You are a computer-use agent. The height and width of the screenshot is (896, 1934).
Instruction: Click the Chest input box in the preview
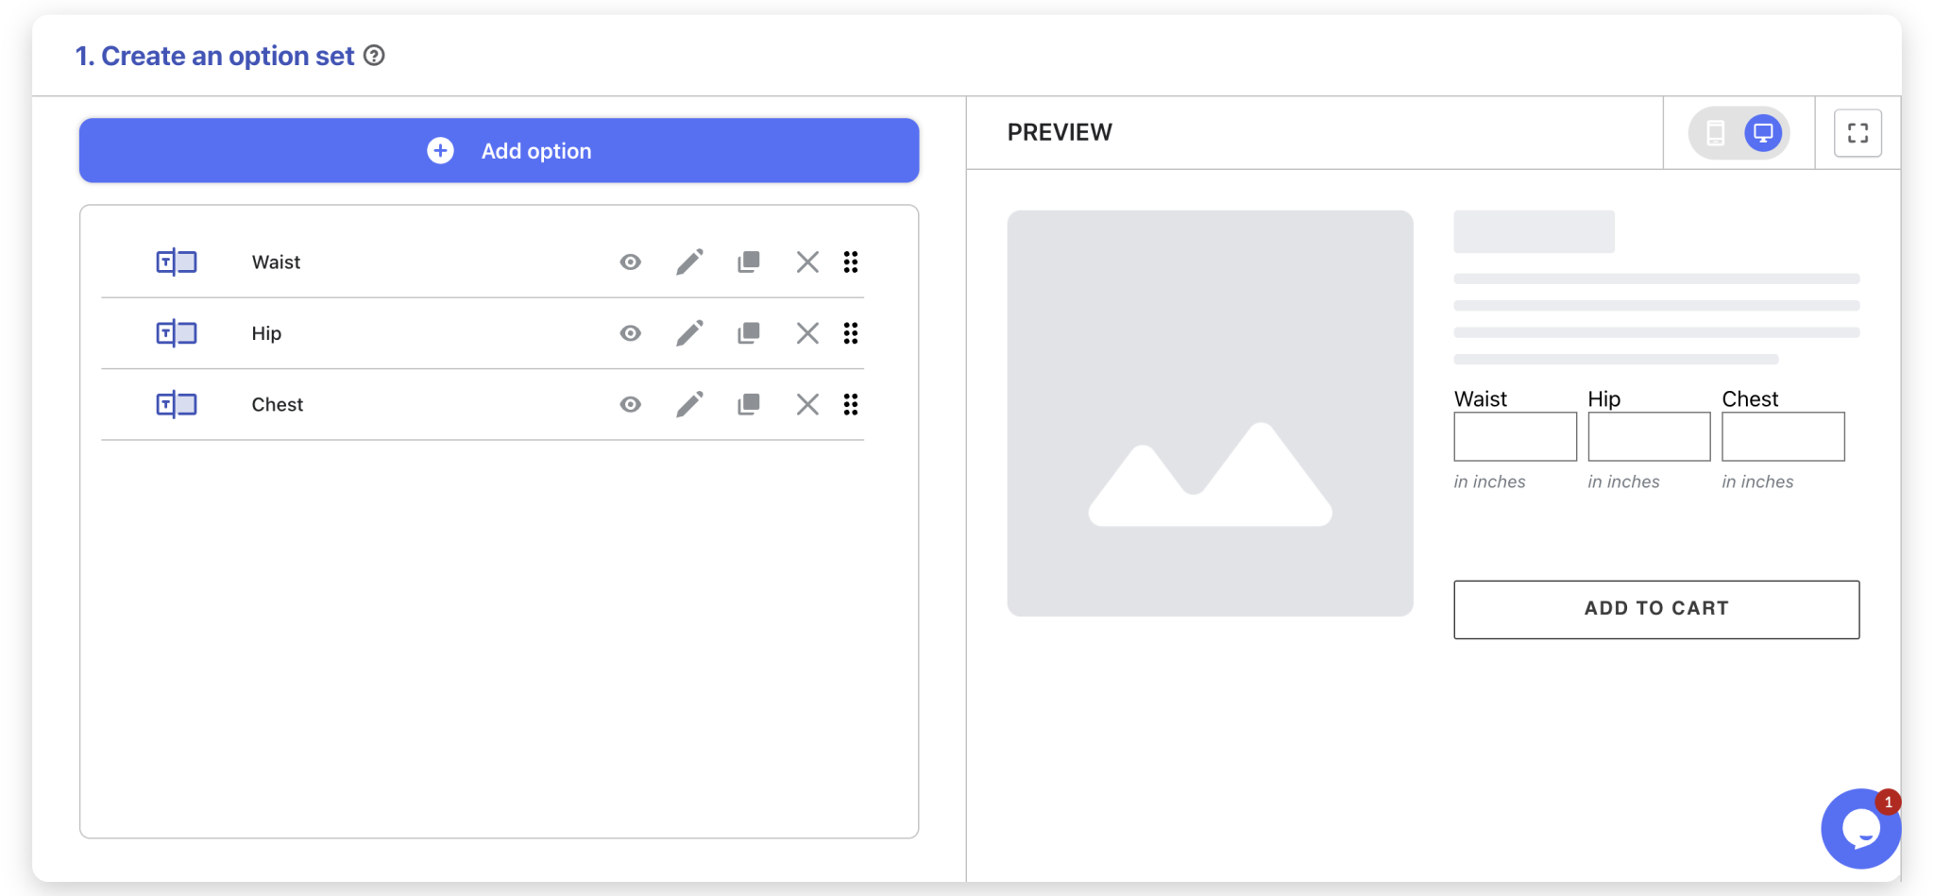[x=1783, y=436]
